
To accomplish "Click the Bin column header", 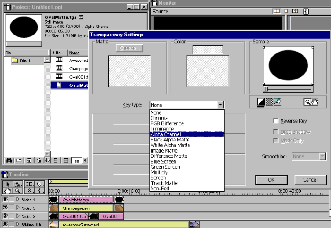I will coord(27,53).
